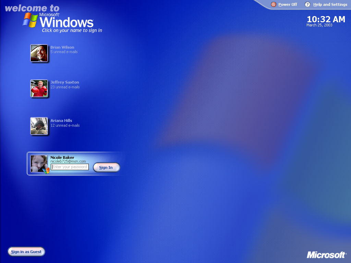
Task: Click the red Power Off icon
Action: click(x=274, y=4)
